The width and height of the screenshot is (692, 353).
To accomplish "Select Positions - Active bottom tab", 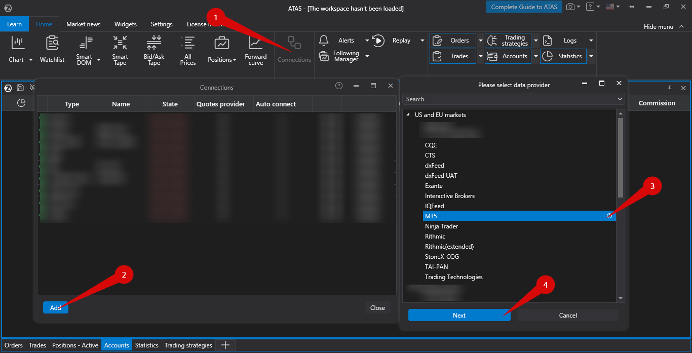I will 75,345.
